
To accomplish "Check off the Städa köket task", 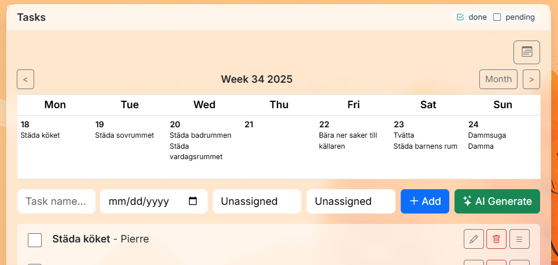I will tap(35, 240).
